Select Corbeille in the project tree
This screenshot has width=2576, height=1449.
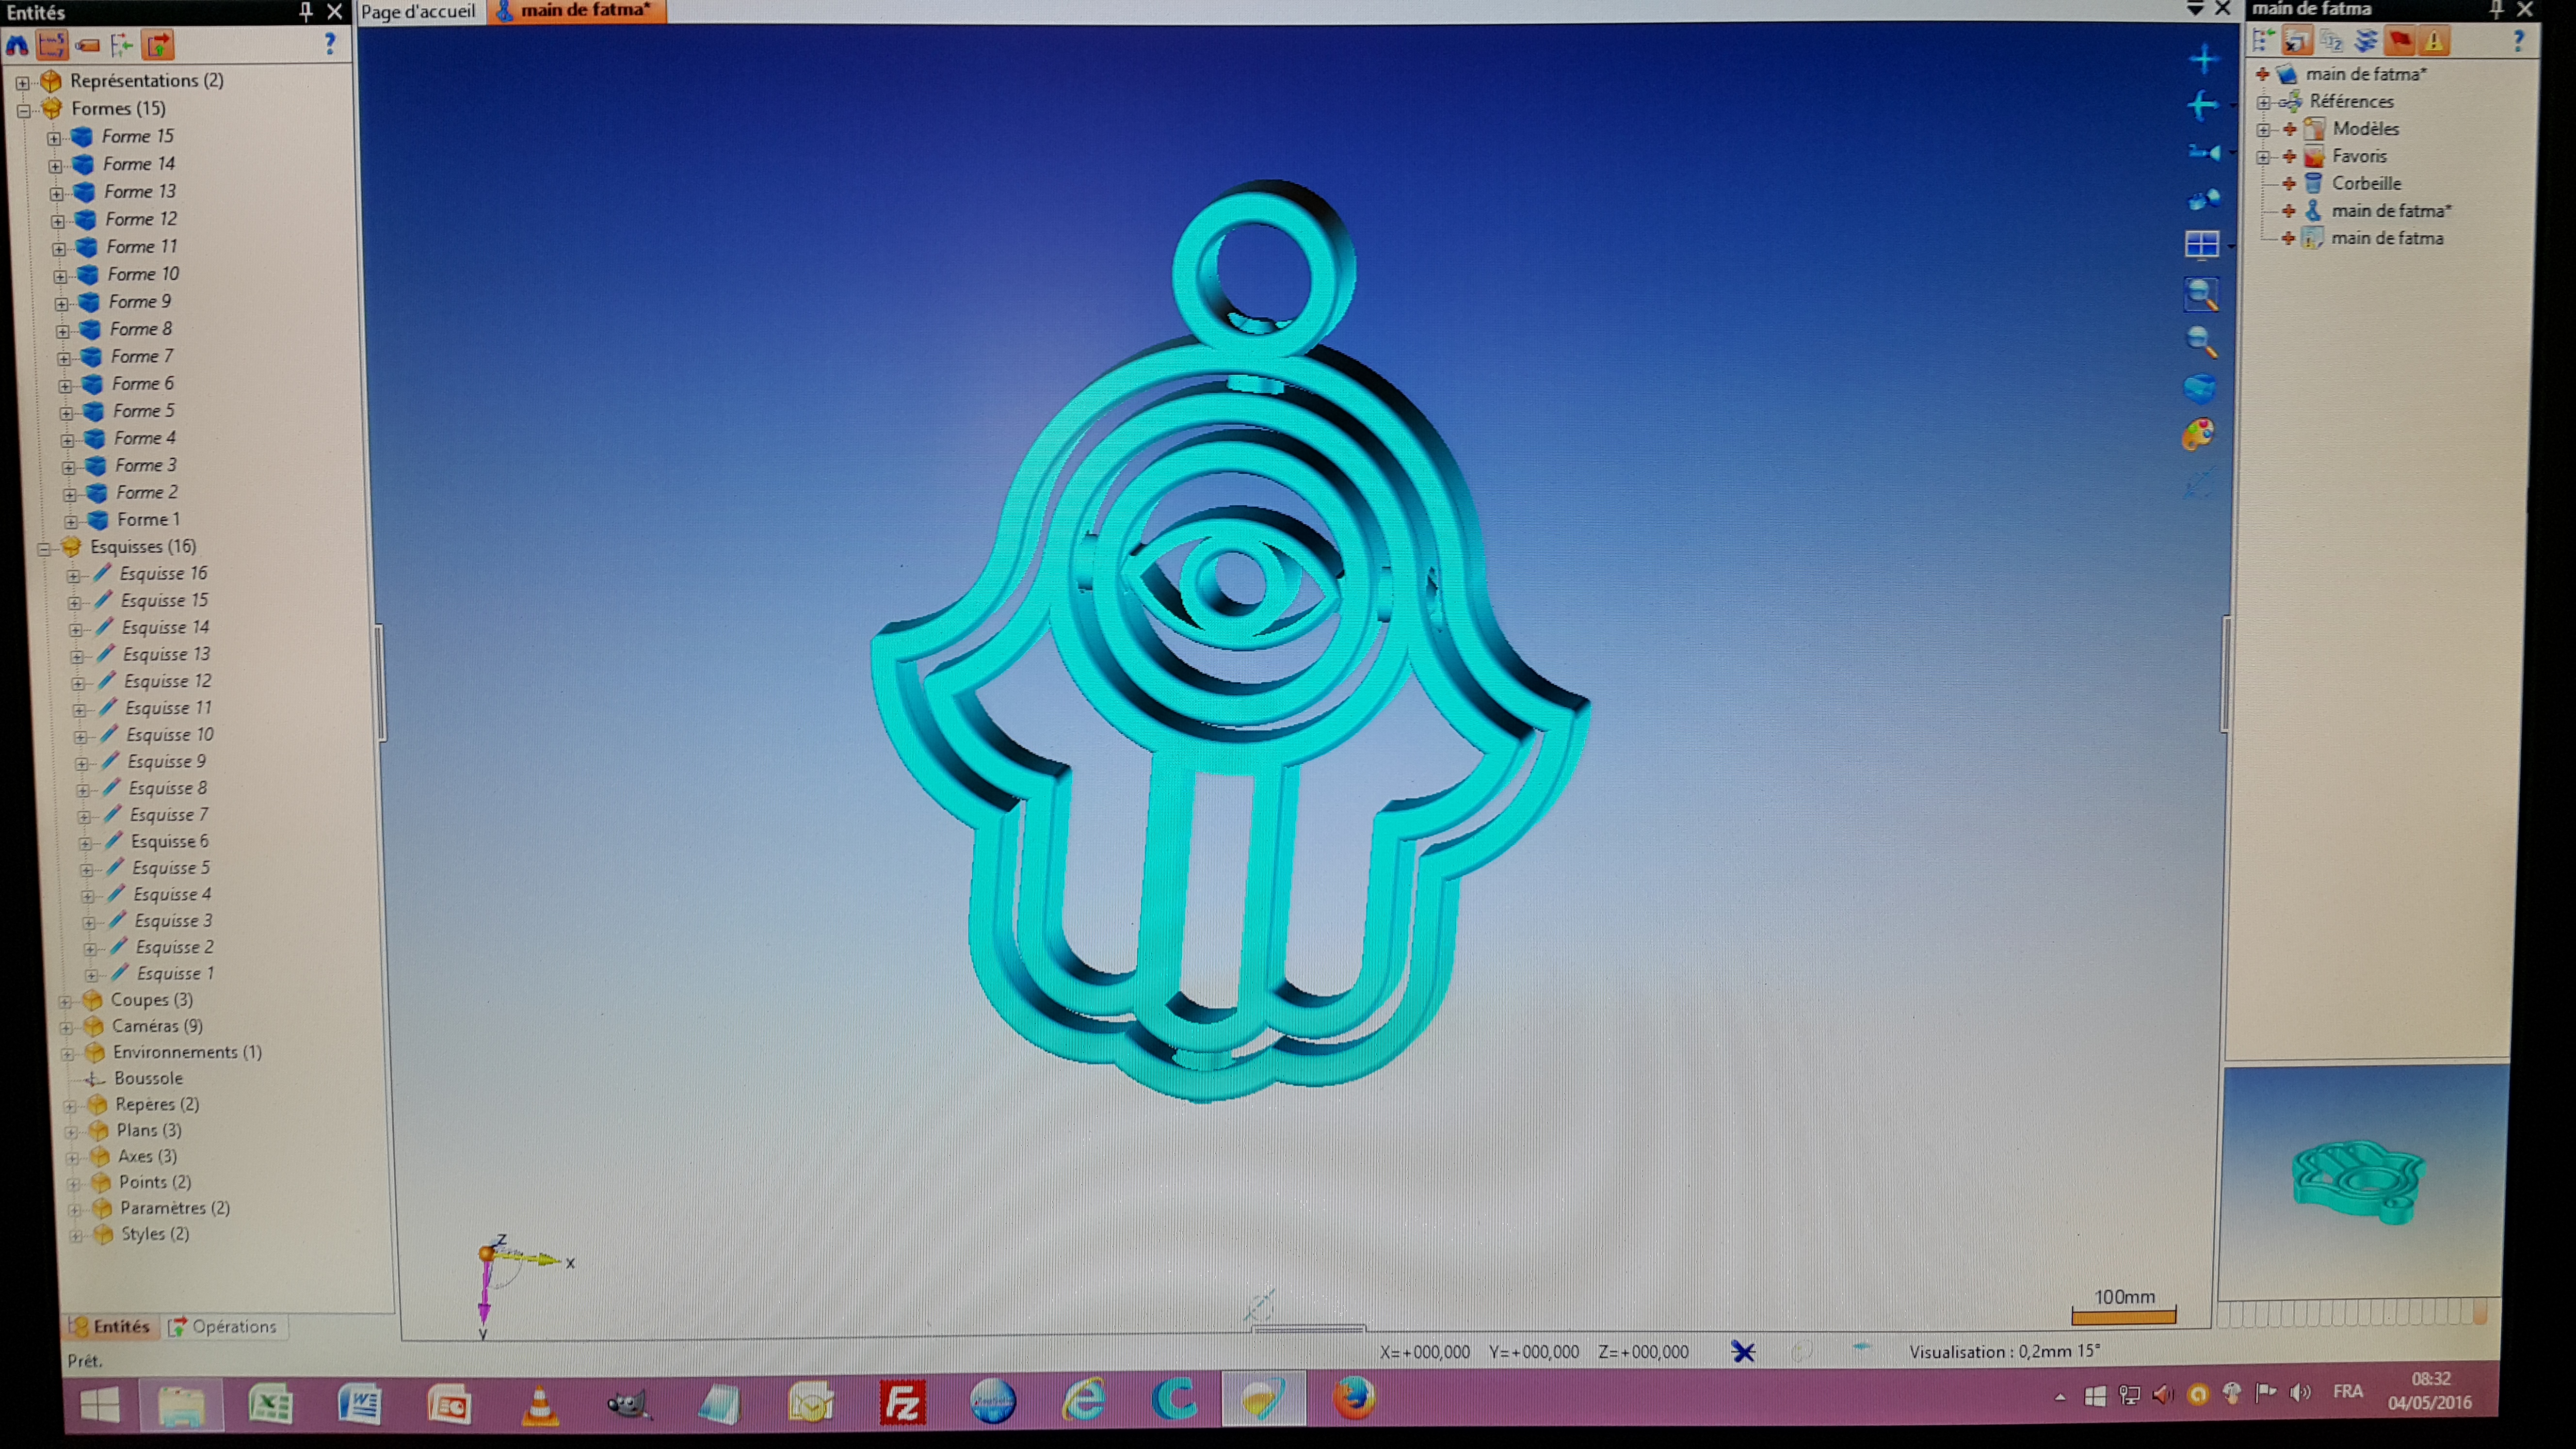pyautogui.click(x=2366, y=184)
